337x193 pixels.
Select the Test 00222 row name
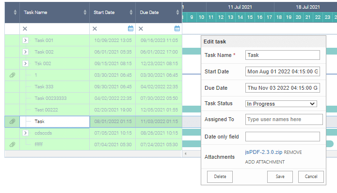pos(46,110)
